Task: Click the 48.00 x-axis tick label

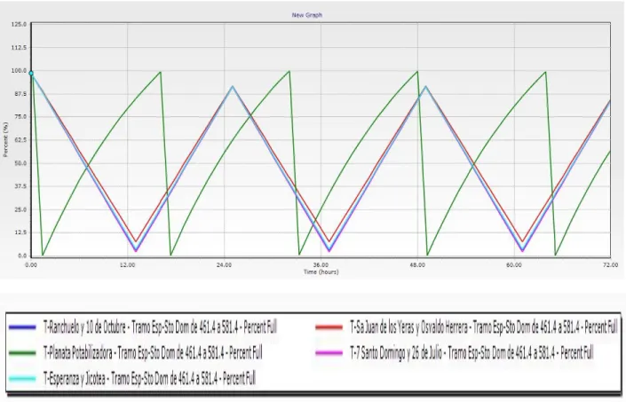Action: 417,265
